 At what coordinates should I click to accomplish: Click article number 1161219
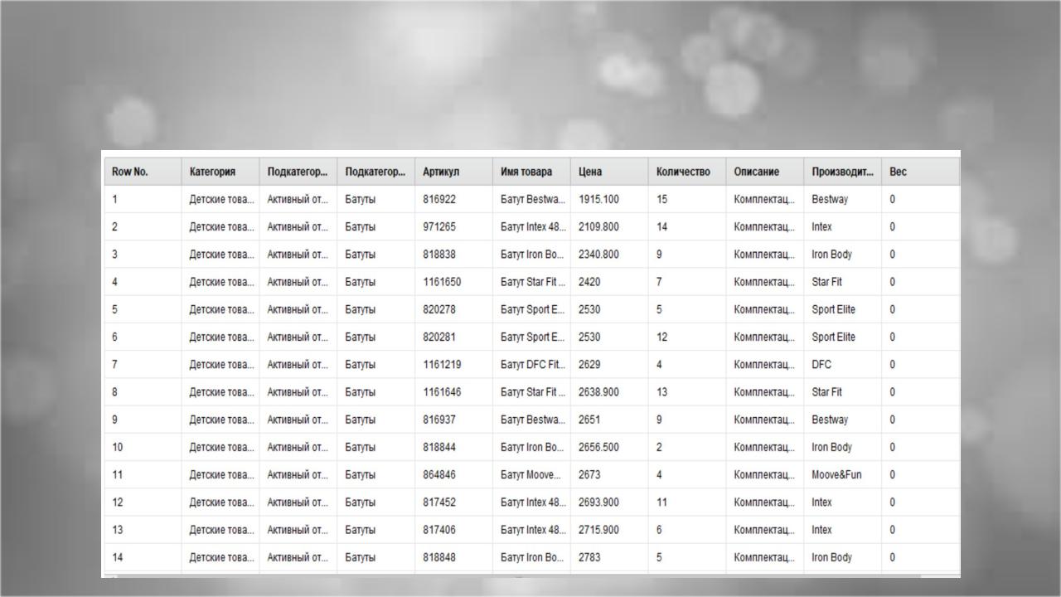442,365
